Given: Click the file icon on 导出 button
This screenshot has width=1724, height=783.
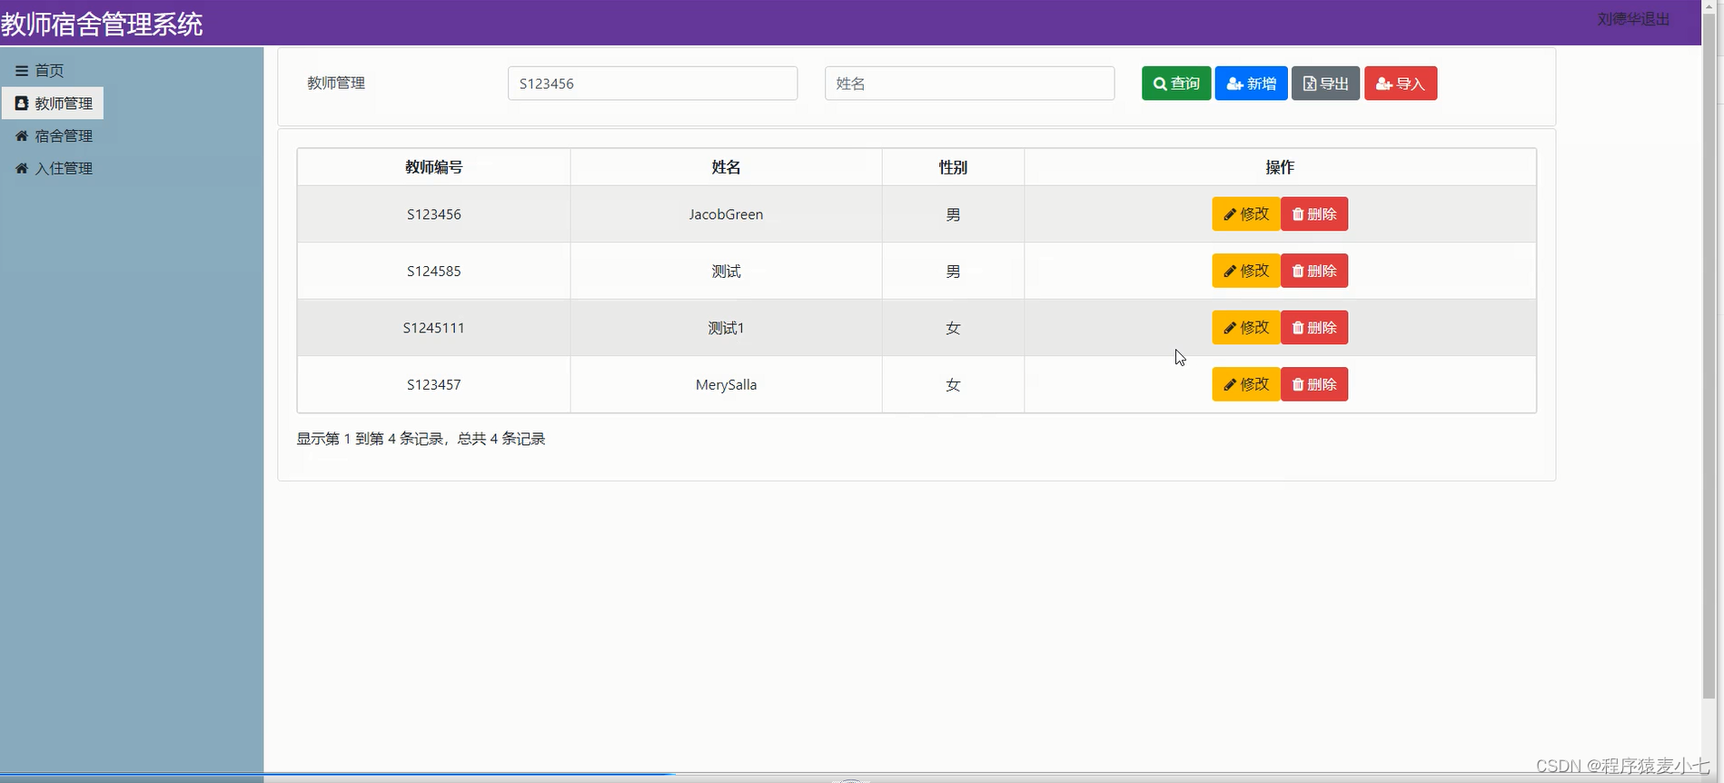Looking at the screenshot, I should [1310, 84].
